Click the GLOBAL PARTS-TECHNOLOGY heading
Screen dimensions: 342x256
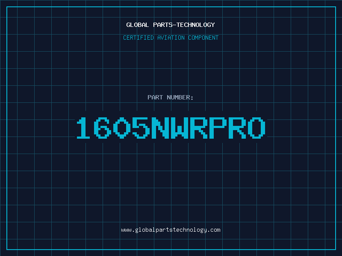click(x=171, y=25)
